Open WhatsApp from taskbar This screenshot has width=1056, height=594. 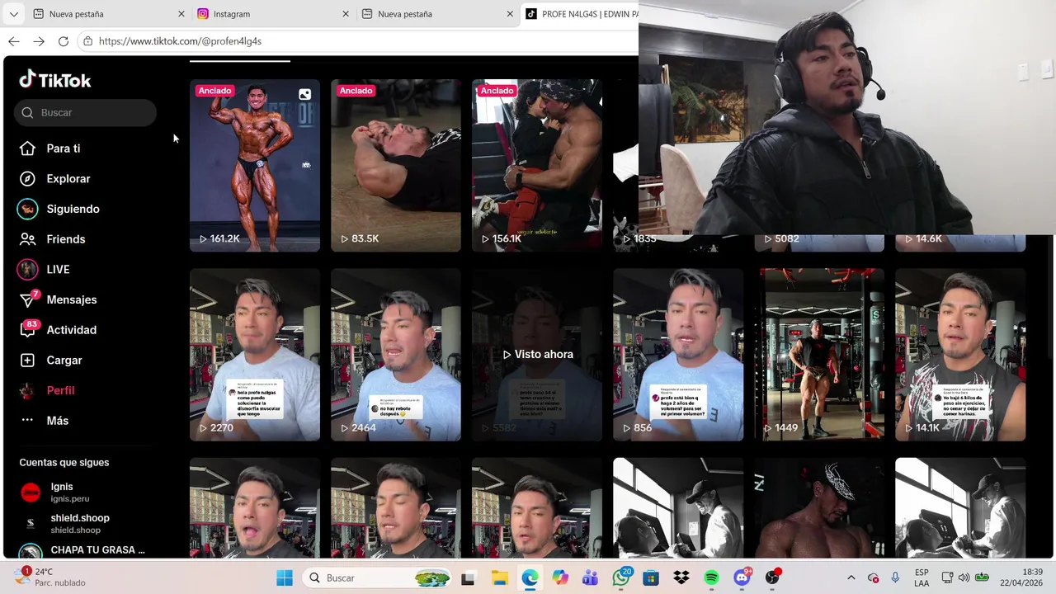(x=621, y=578)
